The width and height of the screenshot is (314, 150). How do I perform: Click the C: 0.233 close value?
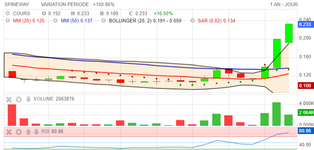138,14
